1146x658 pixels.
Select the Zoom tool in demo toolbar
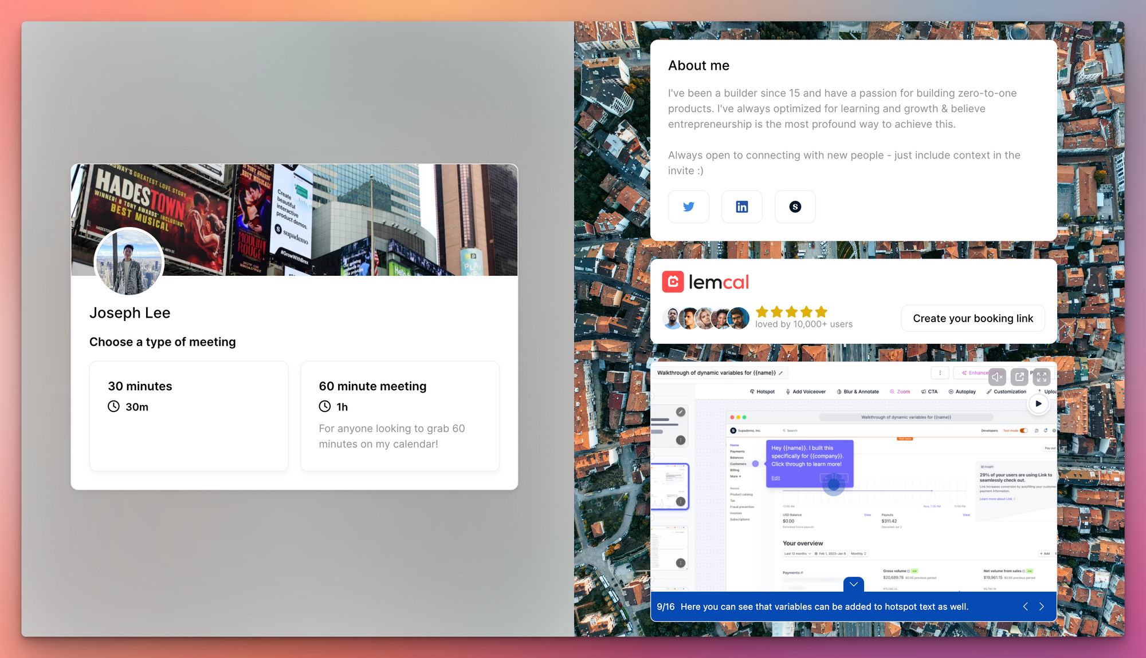point(900,392)
